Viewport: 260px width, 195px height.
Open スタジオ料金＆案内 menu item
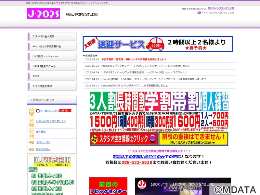click(52, 36)
